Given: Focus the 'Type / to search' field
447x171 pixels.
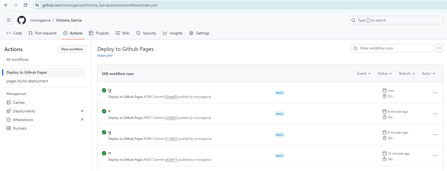Looking at the screenshot, I should [x=396, y=20].
